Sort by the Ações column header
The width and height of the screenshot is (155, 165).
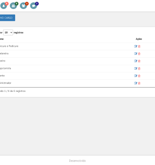tap(139, 39)
